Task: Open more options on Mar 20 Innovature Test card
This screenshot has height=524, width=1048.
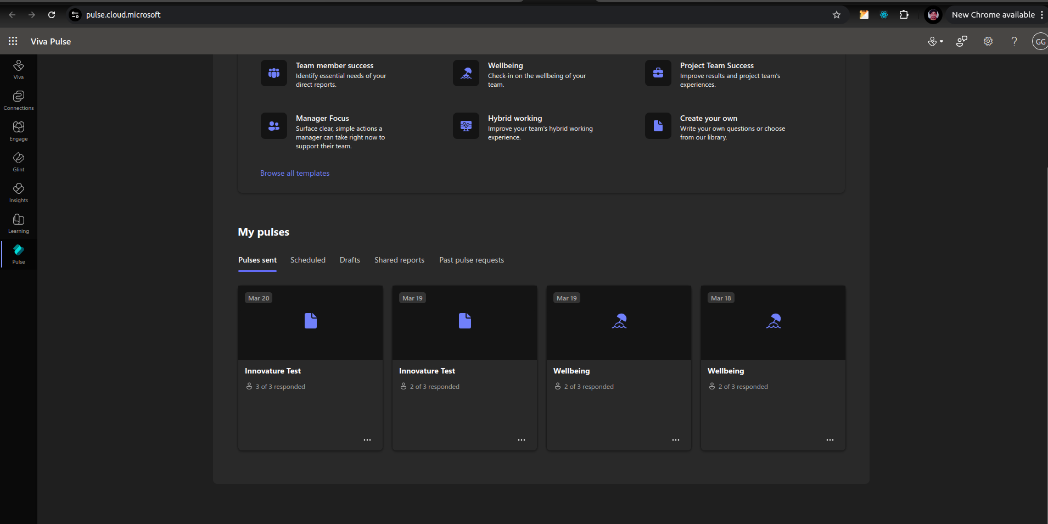Action: (367, 440)
